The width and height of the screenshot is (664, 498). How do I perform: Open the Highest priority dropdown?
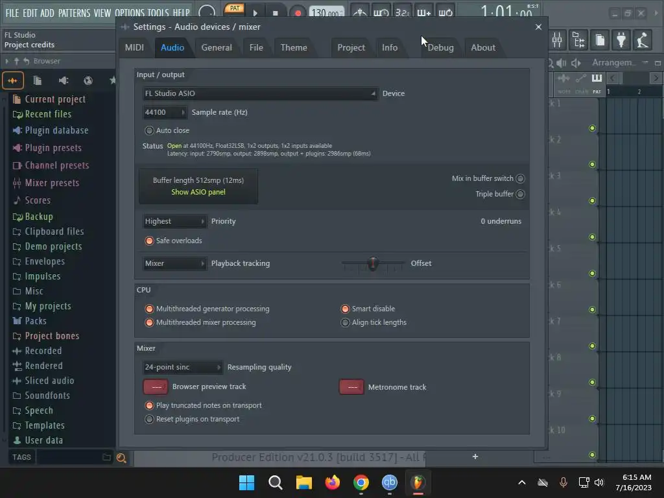click(x=174, y=221)
